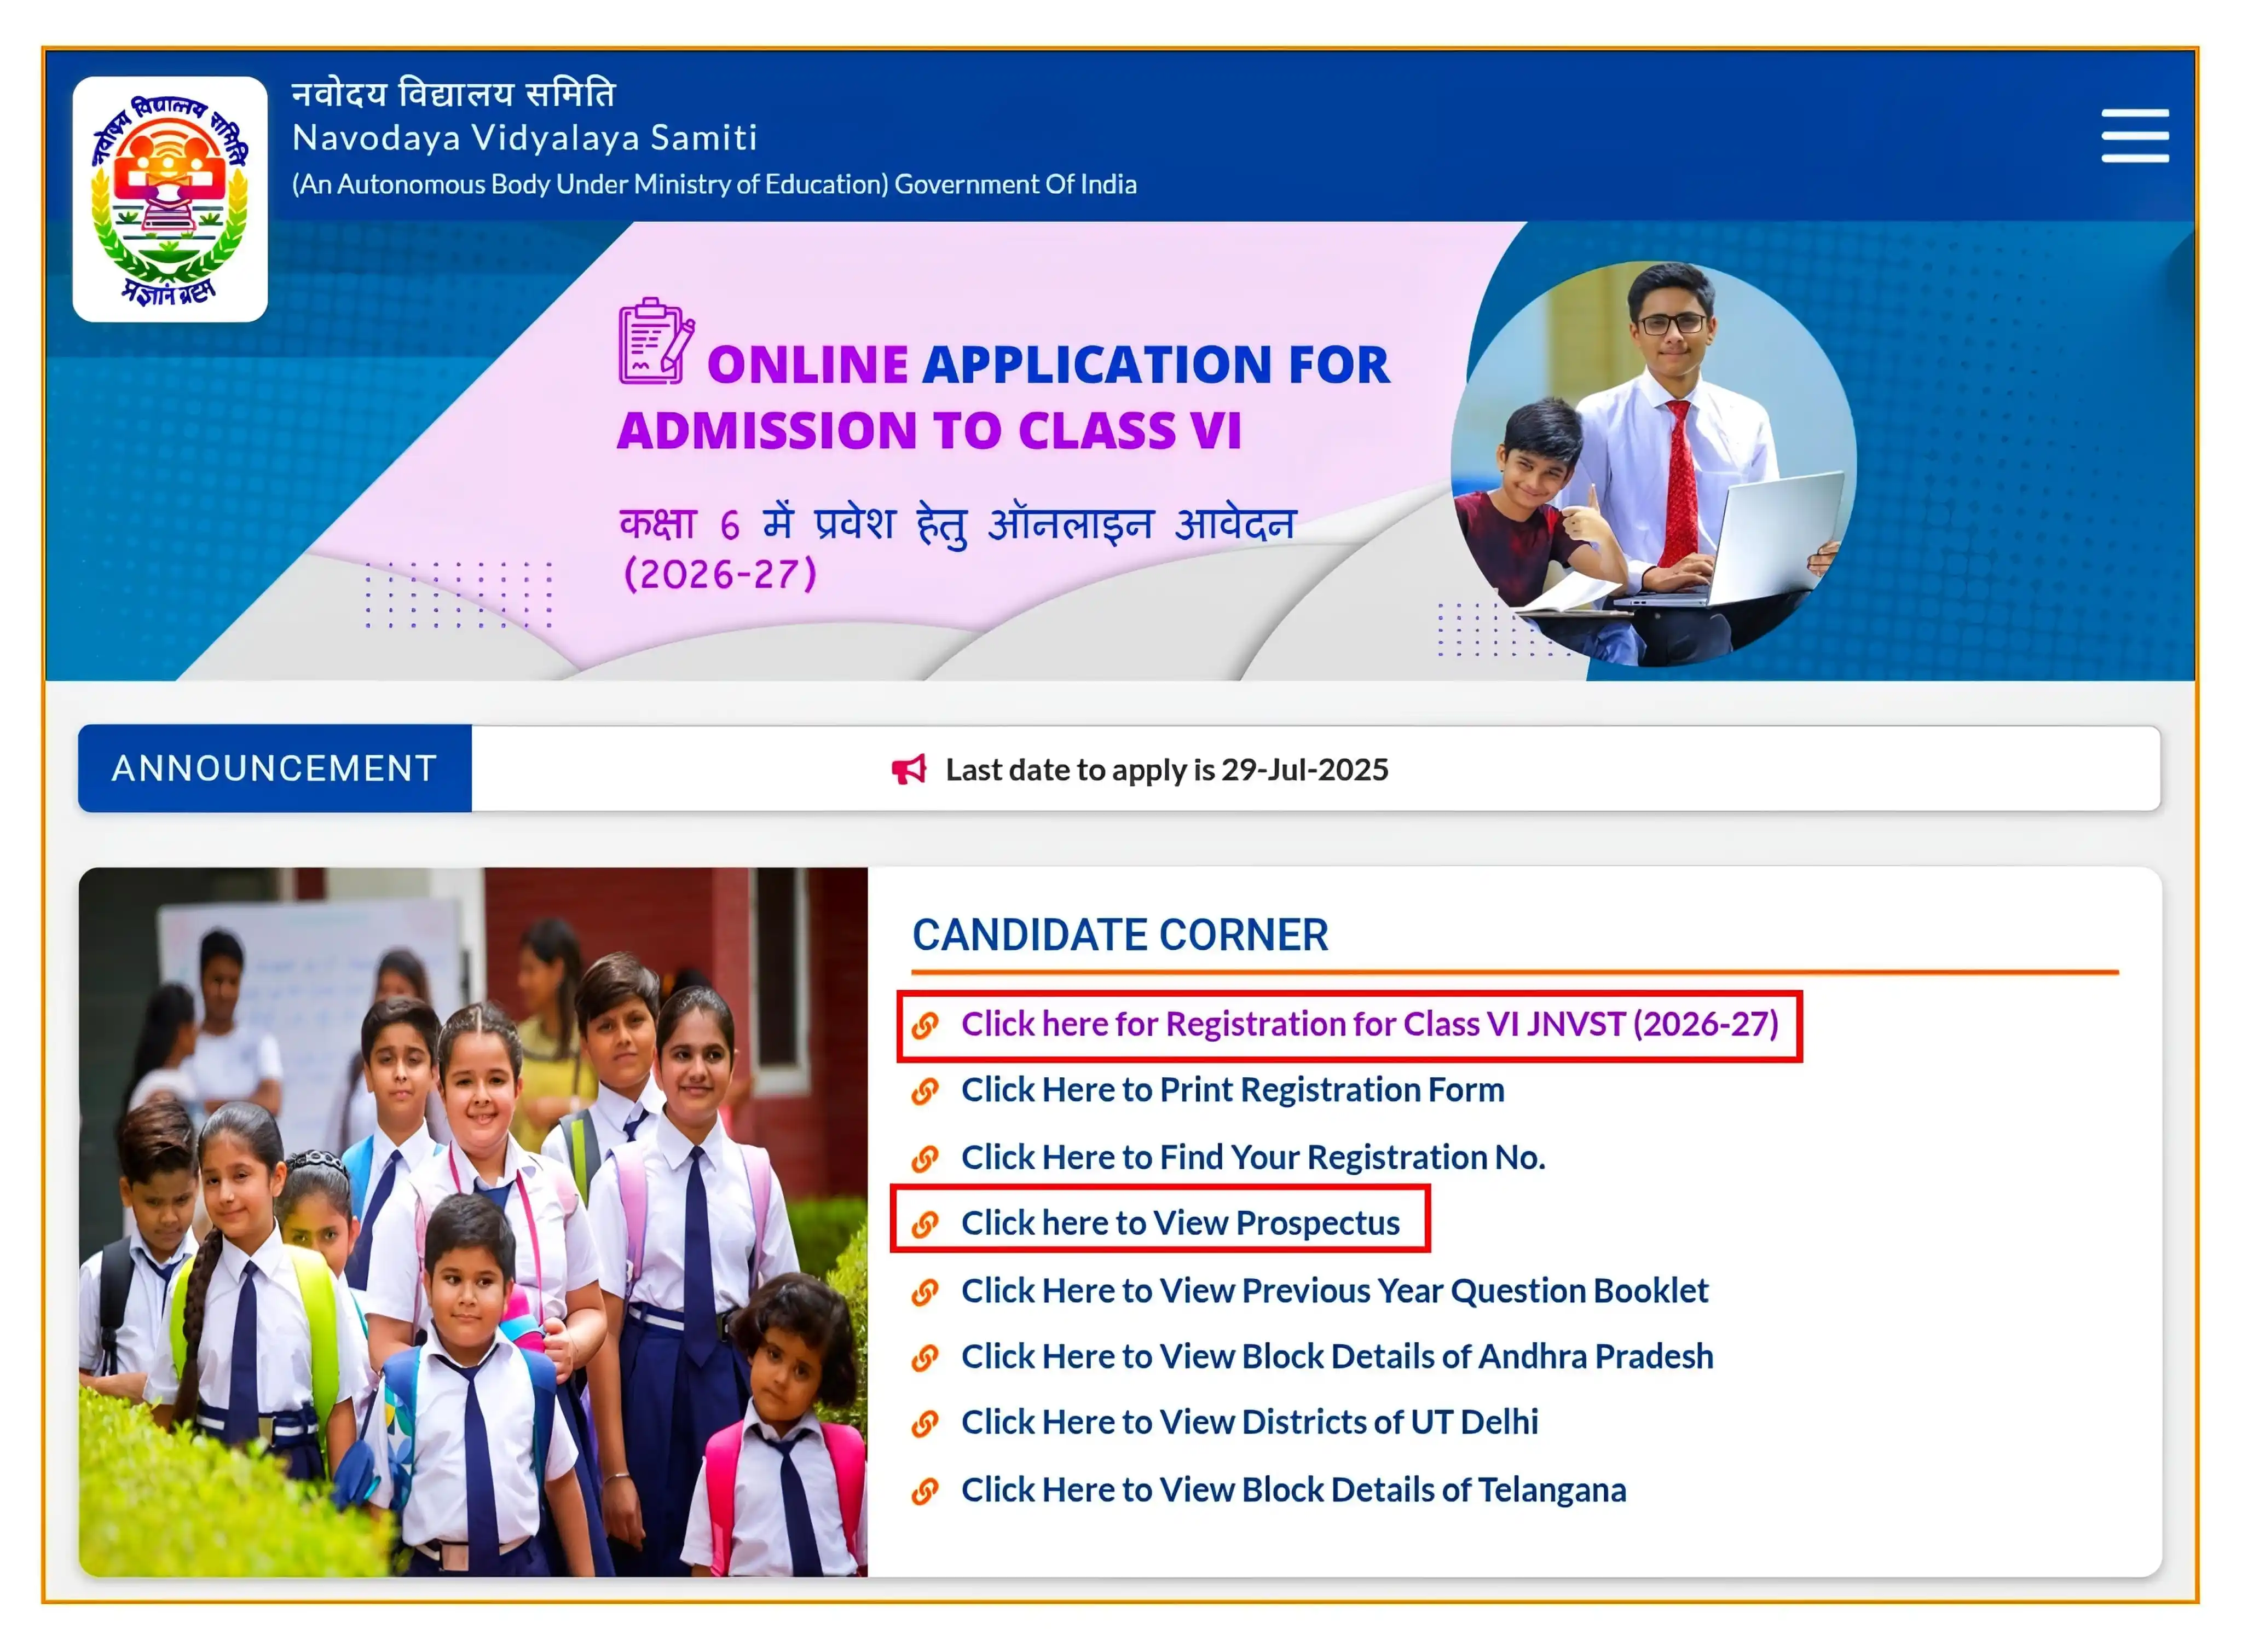This screenshot has width=2242, height=1652.
Task: Click the ONLINE APPLICATION FOR ADMISSION banner heading
Action: (1003, 397)
